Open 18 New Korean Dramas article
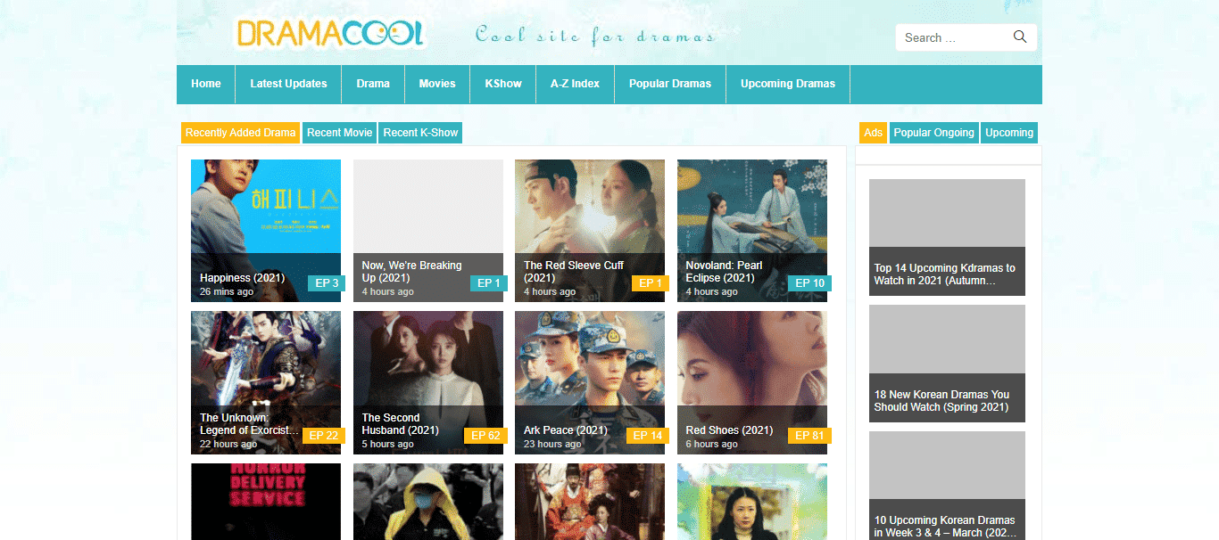 pos(947,364)
